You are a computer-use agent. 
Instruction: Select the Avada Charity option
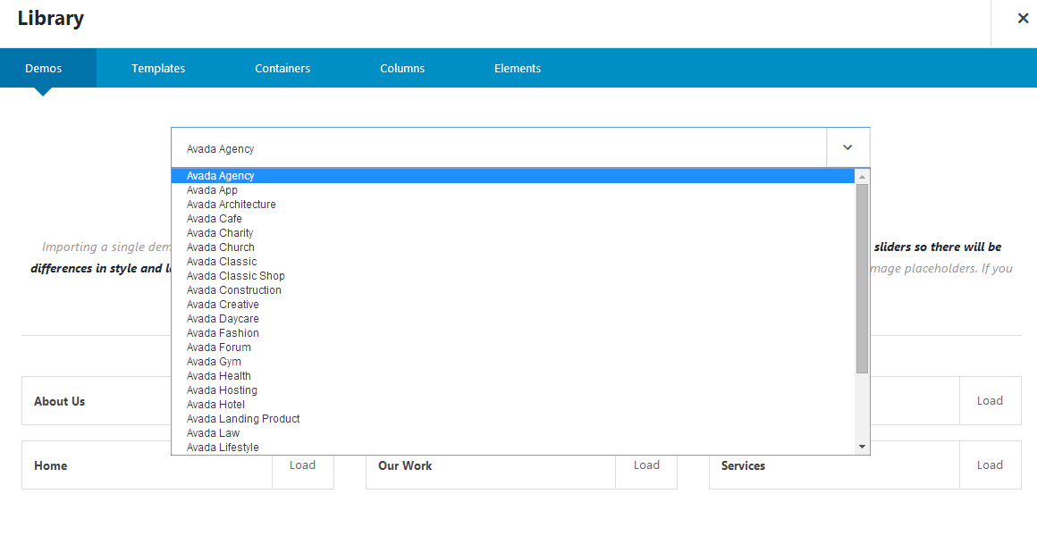click(513, 233)
